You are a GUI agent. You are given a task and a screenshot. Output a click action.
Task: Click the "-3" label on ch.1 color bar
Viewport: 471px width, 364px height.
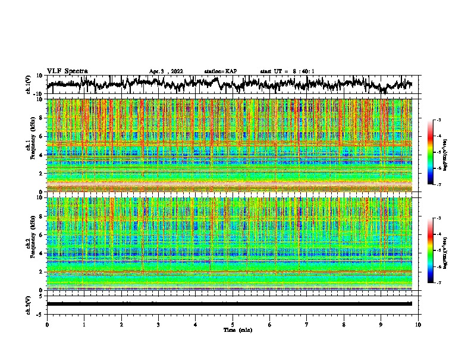439,120
